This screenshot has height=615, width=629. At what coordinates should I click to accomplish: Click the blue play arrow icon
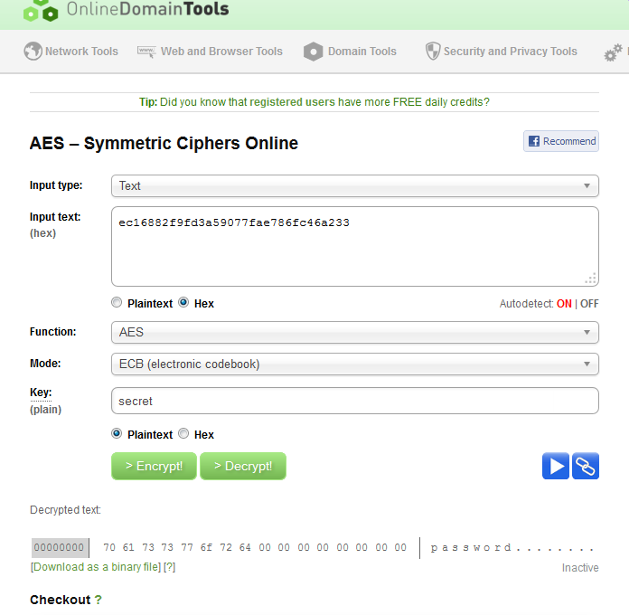[556, 466]
